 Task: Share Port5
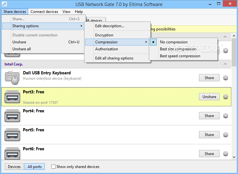tap(209, 135)
